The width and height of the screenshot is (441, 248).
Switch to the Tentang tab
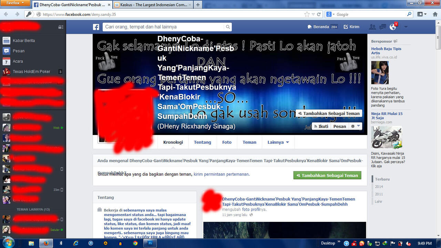pos(202,142)
